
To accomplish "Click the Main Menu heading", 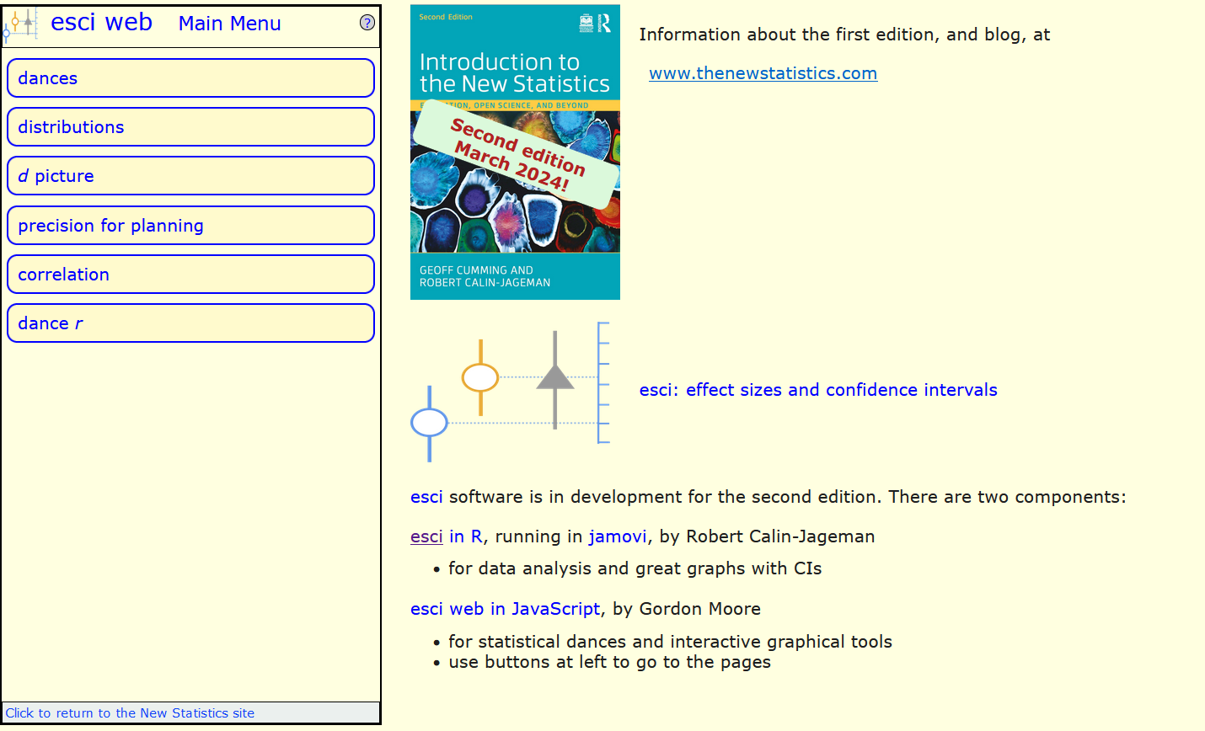I will pos(229,24).
